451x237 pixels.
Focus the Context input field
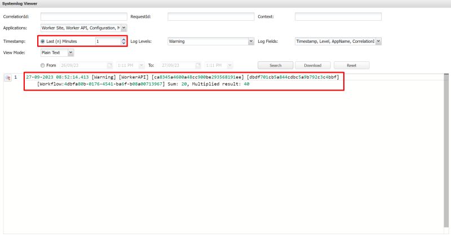(x=338, y=17)
